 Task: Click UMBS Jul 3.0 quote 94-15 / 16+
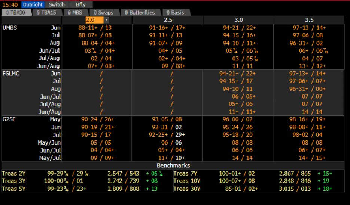(x=240, y=35)
